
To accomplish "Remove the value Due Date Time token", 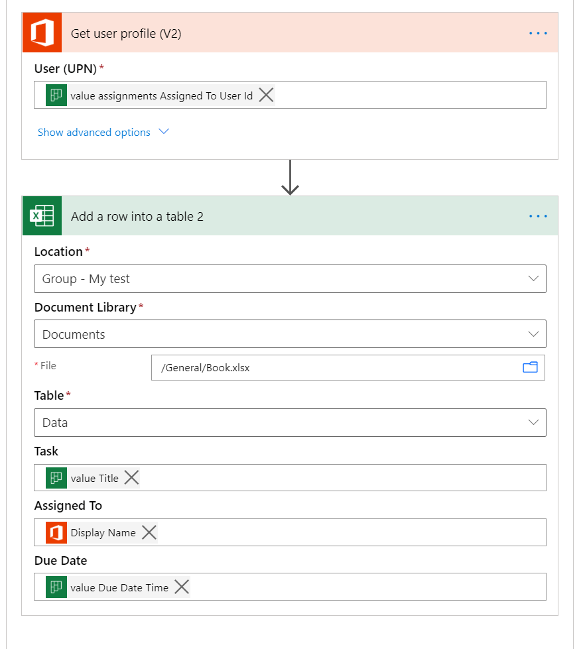I will (x=181, y=587).
